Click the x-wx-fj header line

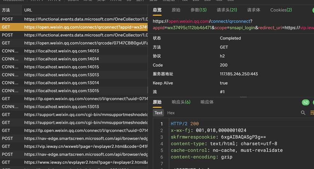[208, 130]
